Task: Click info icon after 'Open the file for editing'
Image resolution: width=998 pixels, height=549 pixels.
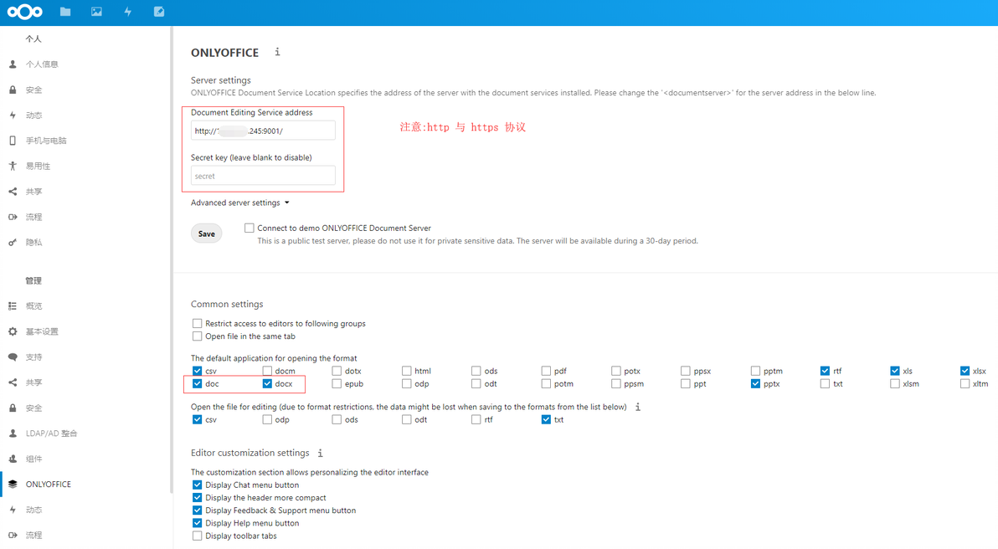Action: 637,407
